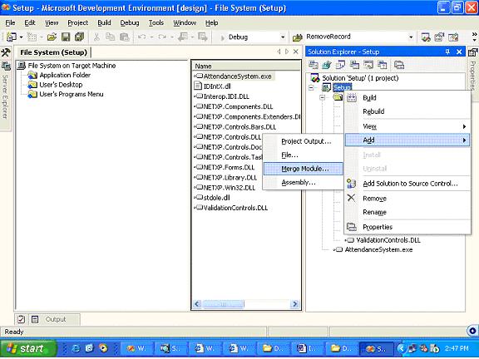Collapse the folder node under Setup project
The height and width of the screenshot is (359, 479).
pyautogui.click(x=323, y=98)
